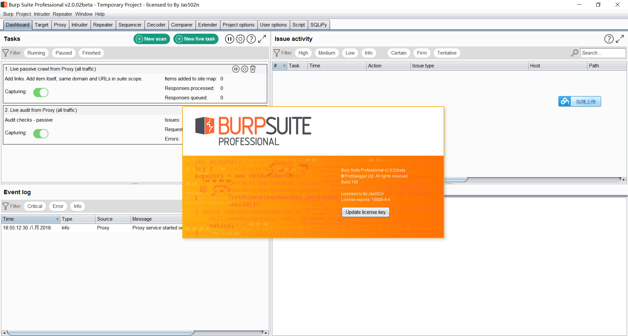This screenshot has width=628, height=336.
Task: Click the magnifier search icon in Issue activity
Action: (575, 53)
